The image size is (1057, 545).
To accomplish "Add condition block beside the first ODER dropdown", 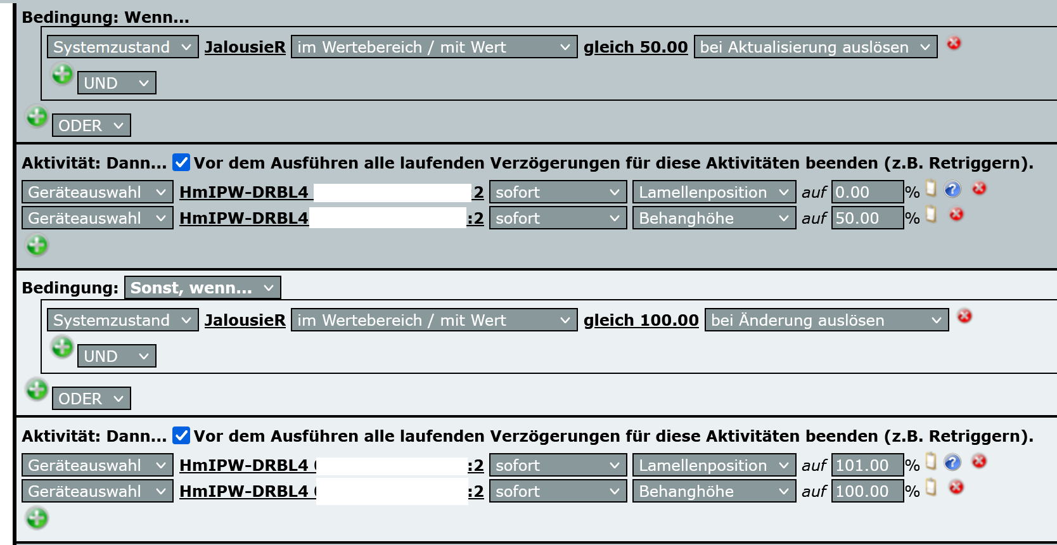I will (x=37, y=117).
